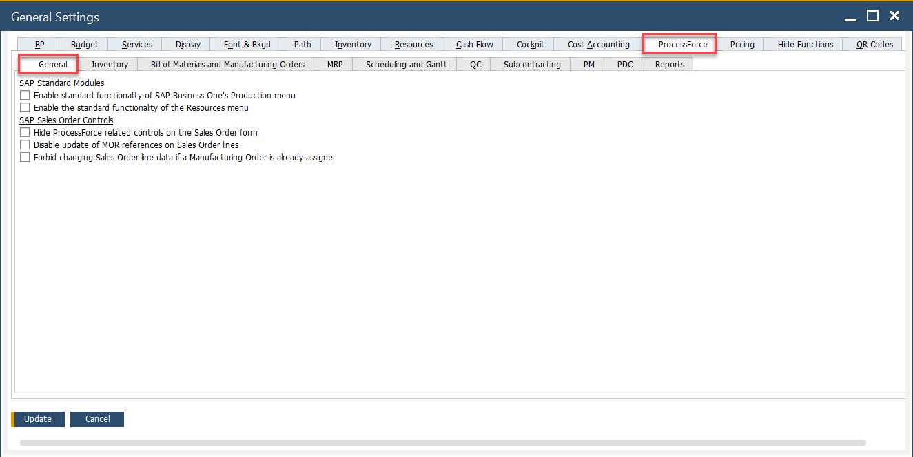Viewport: 913px width, 457px height.
Task: Click the Update button
Action: pos(38,419)
